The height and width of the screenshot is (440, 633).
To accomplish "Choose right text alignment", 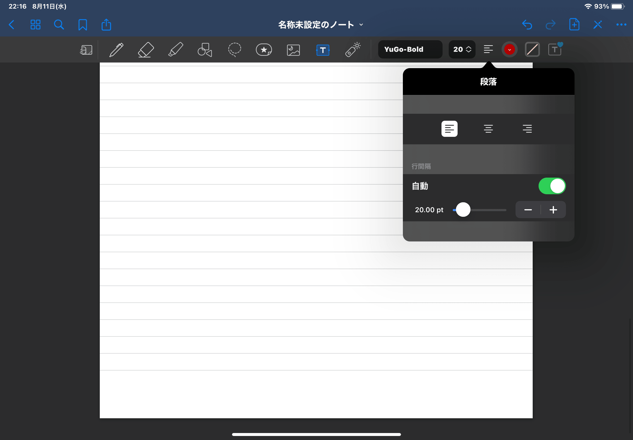I will tap(527, 129).
